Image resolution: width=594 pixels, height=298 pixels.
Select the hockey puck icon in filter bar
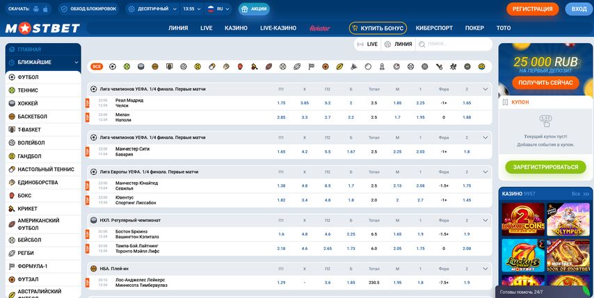[x=141, y=67]
